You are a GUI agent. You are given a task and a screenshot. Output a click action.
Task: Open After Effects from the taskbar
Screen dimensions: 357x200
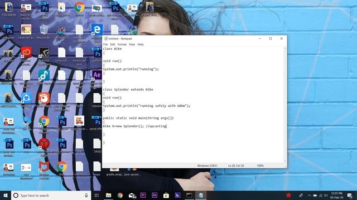(x=155, y=195)
